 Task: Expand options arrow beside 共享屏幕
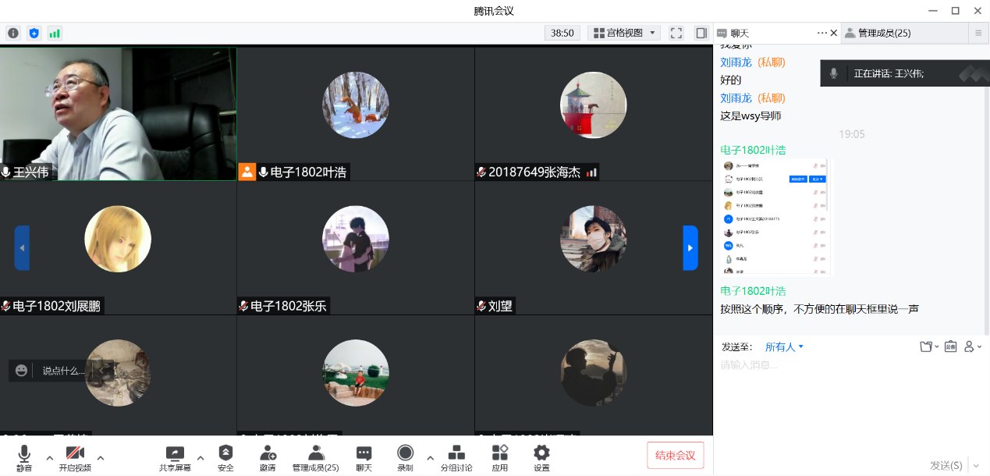[200, 457]
